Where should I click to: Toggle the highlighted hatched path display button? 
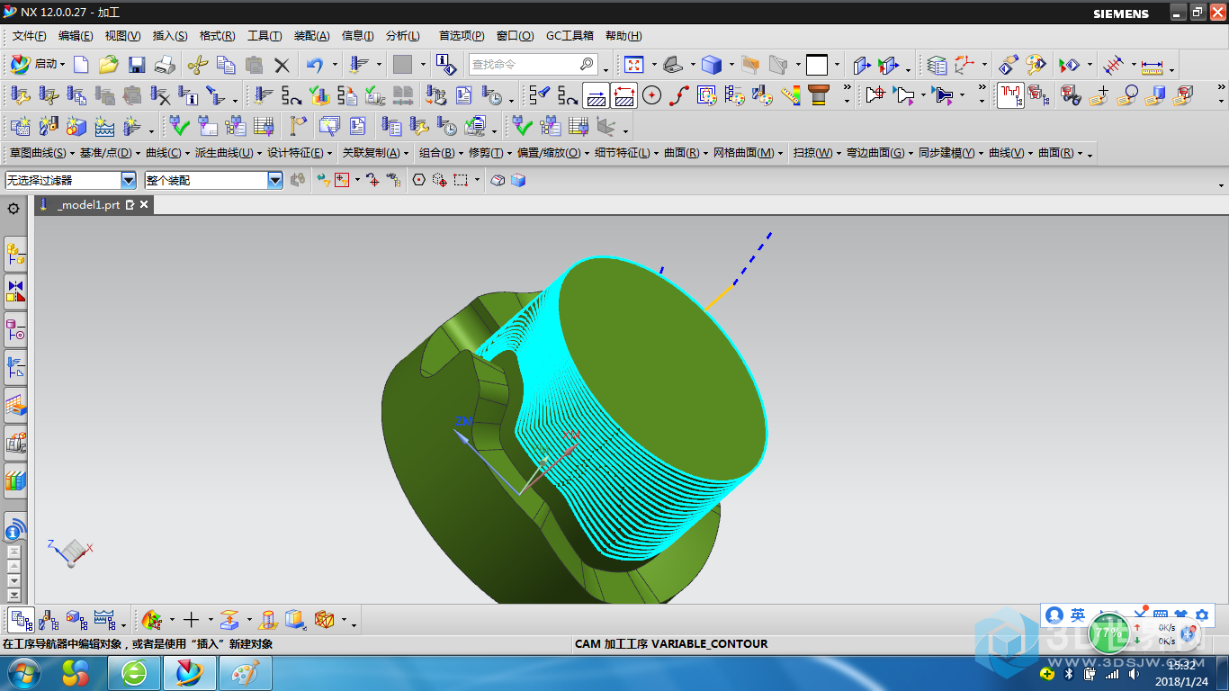click(596, 94)
